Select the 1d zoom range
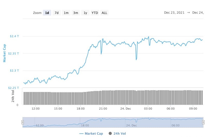This screenshot has width=205, height=137. coord(47,13)
